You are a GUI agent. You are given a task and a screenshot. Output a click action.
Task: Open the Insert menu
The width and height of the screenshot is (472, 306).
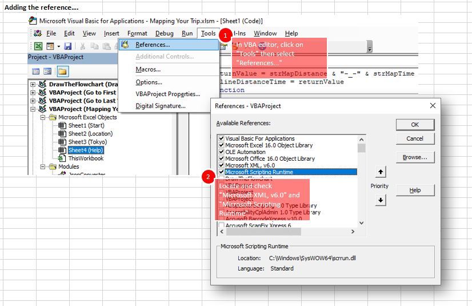pos(111,33)
